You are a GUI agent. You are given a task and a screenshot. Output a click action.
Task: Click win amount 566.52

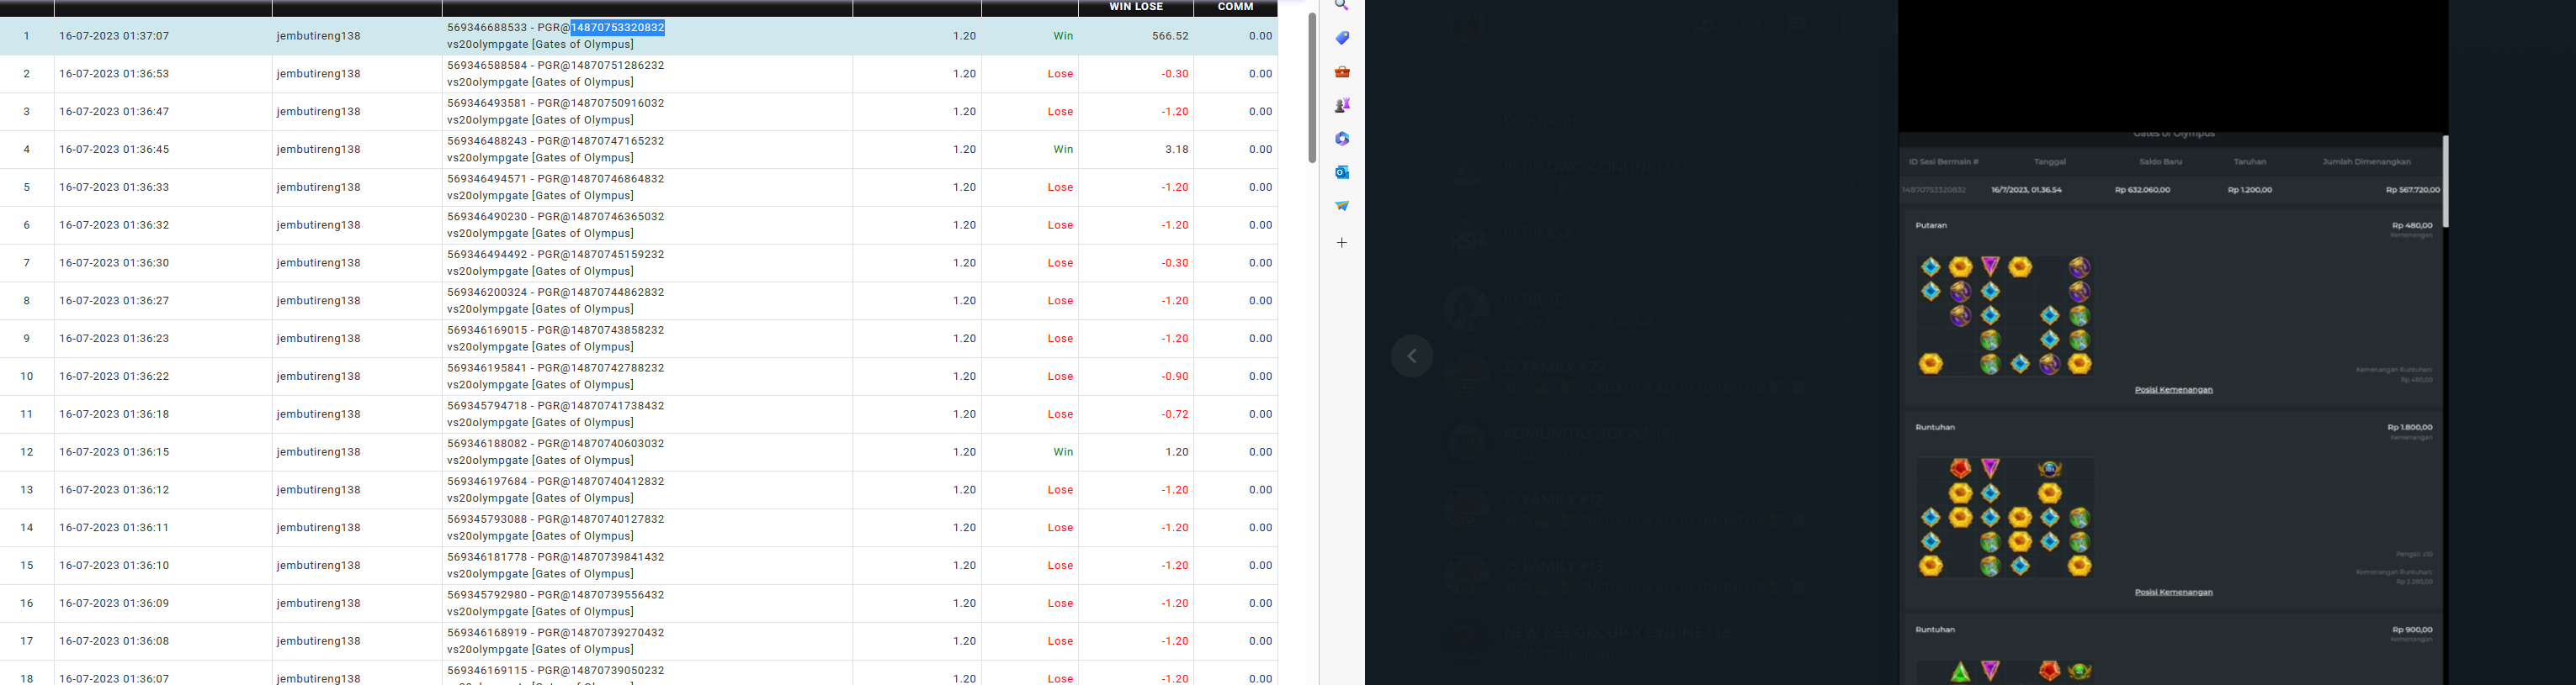1170,36
